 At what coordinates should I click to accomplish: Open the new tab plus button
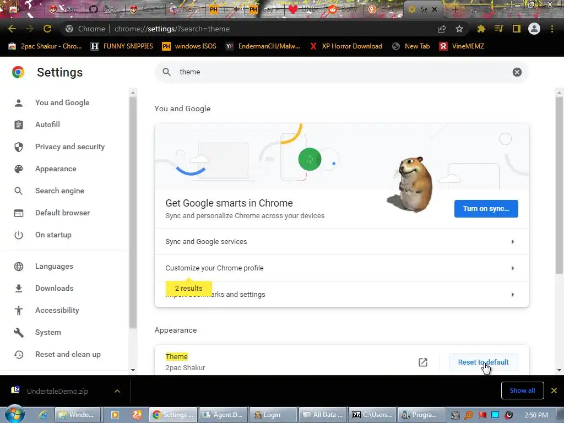[x=454, y=9]
